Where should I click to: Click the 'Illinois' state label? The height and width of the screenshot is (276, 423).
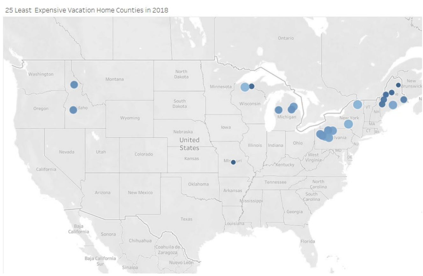coord(255,145)
